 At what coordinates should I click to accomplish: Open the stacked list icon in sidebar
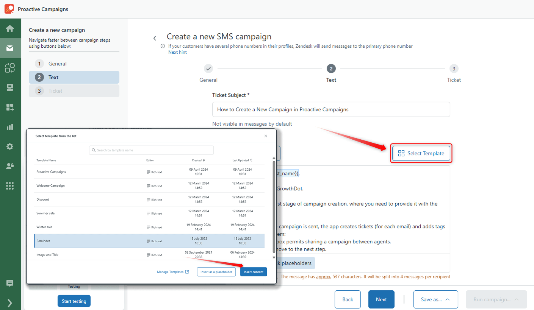point(10,87)
